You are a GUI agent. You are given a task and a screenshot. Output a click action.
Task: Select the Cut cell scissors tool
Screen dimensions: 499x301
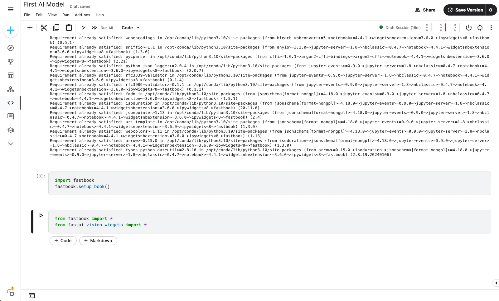44,27
